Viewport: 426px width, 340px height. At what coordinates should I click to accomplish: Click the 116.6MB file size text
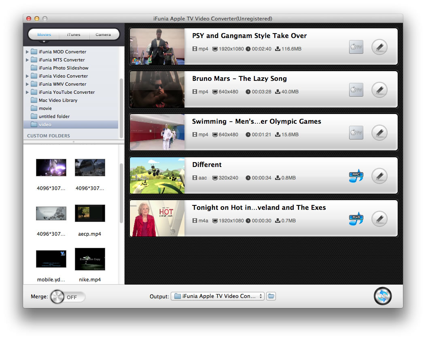point(291,49)
